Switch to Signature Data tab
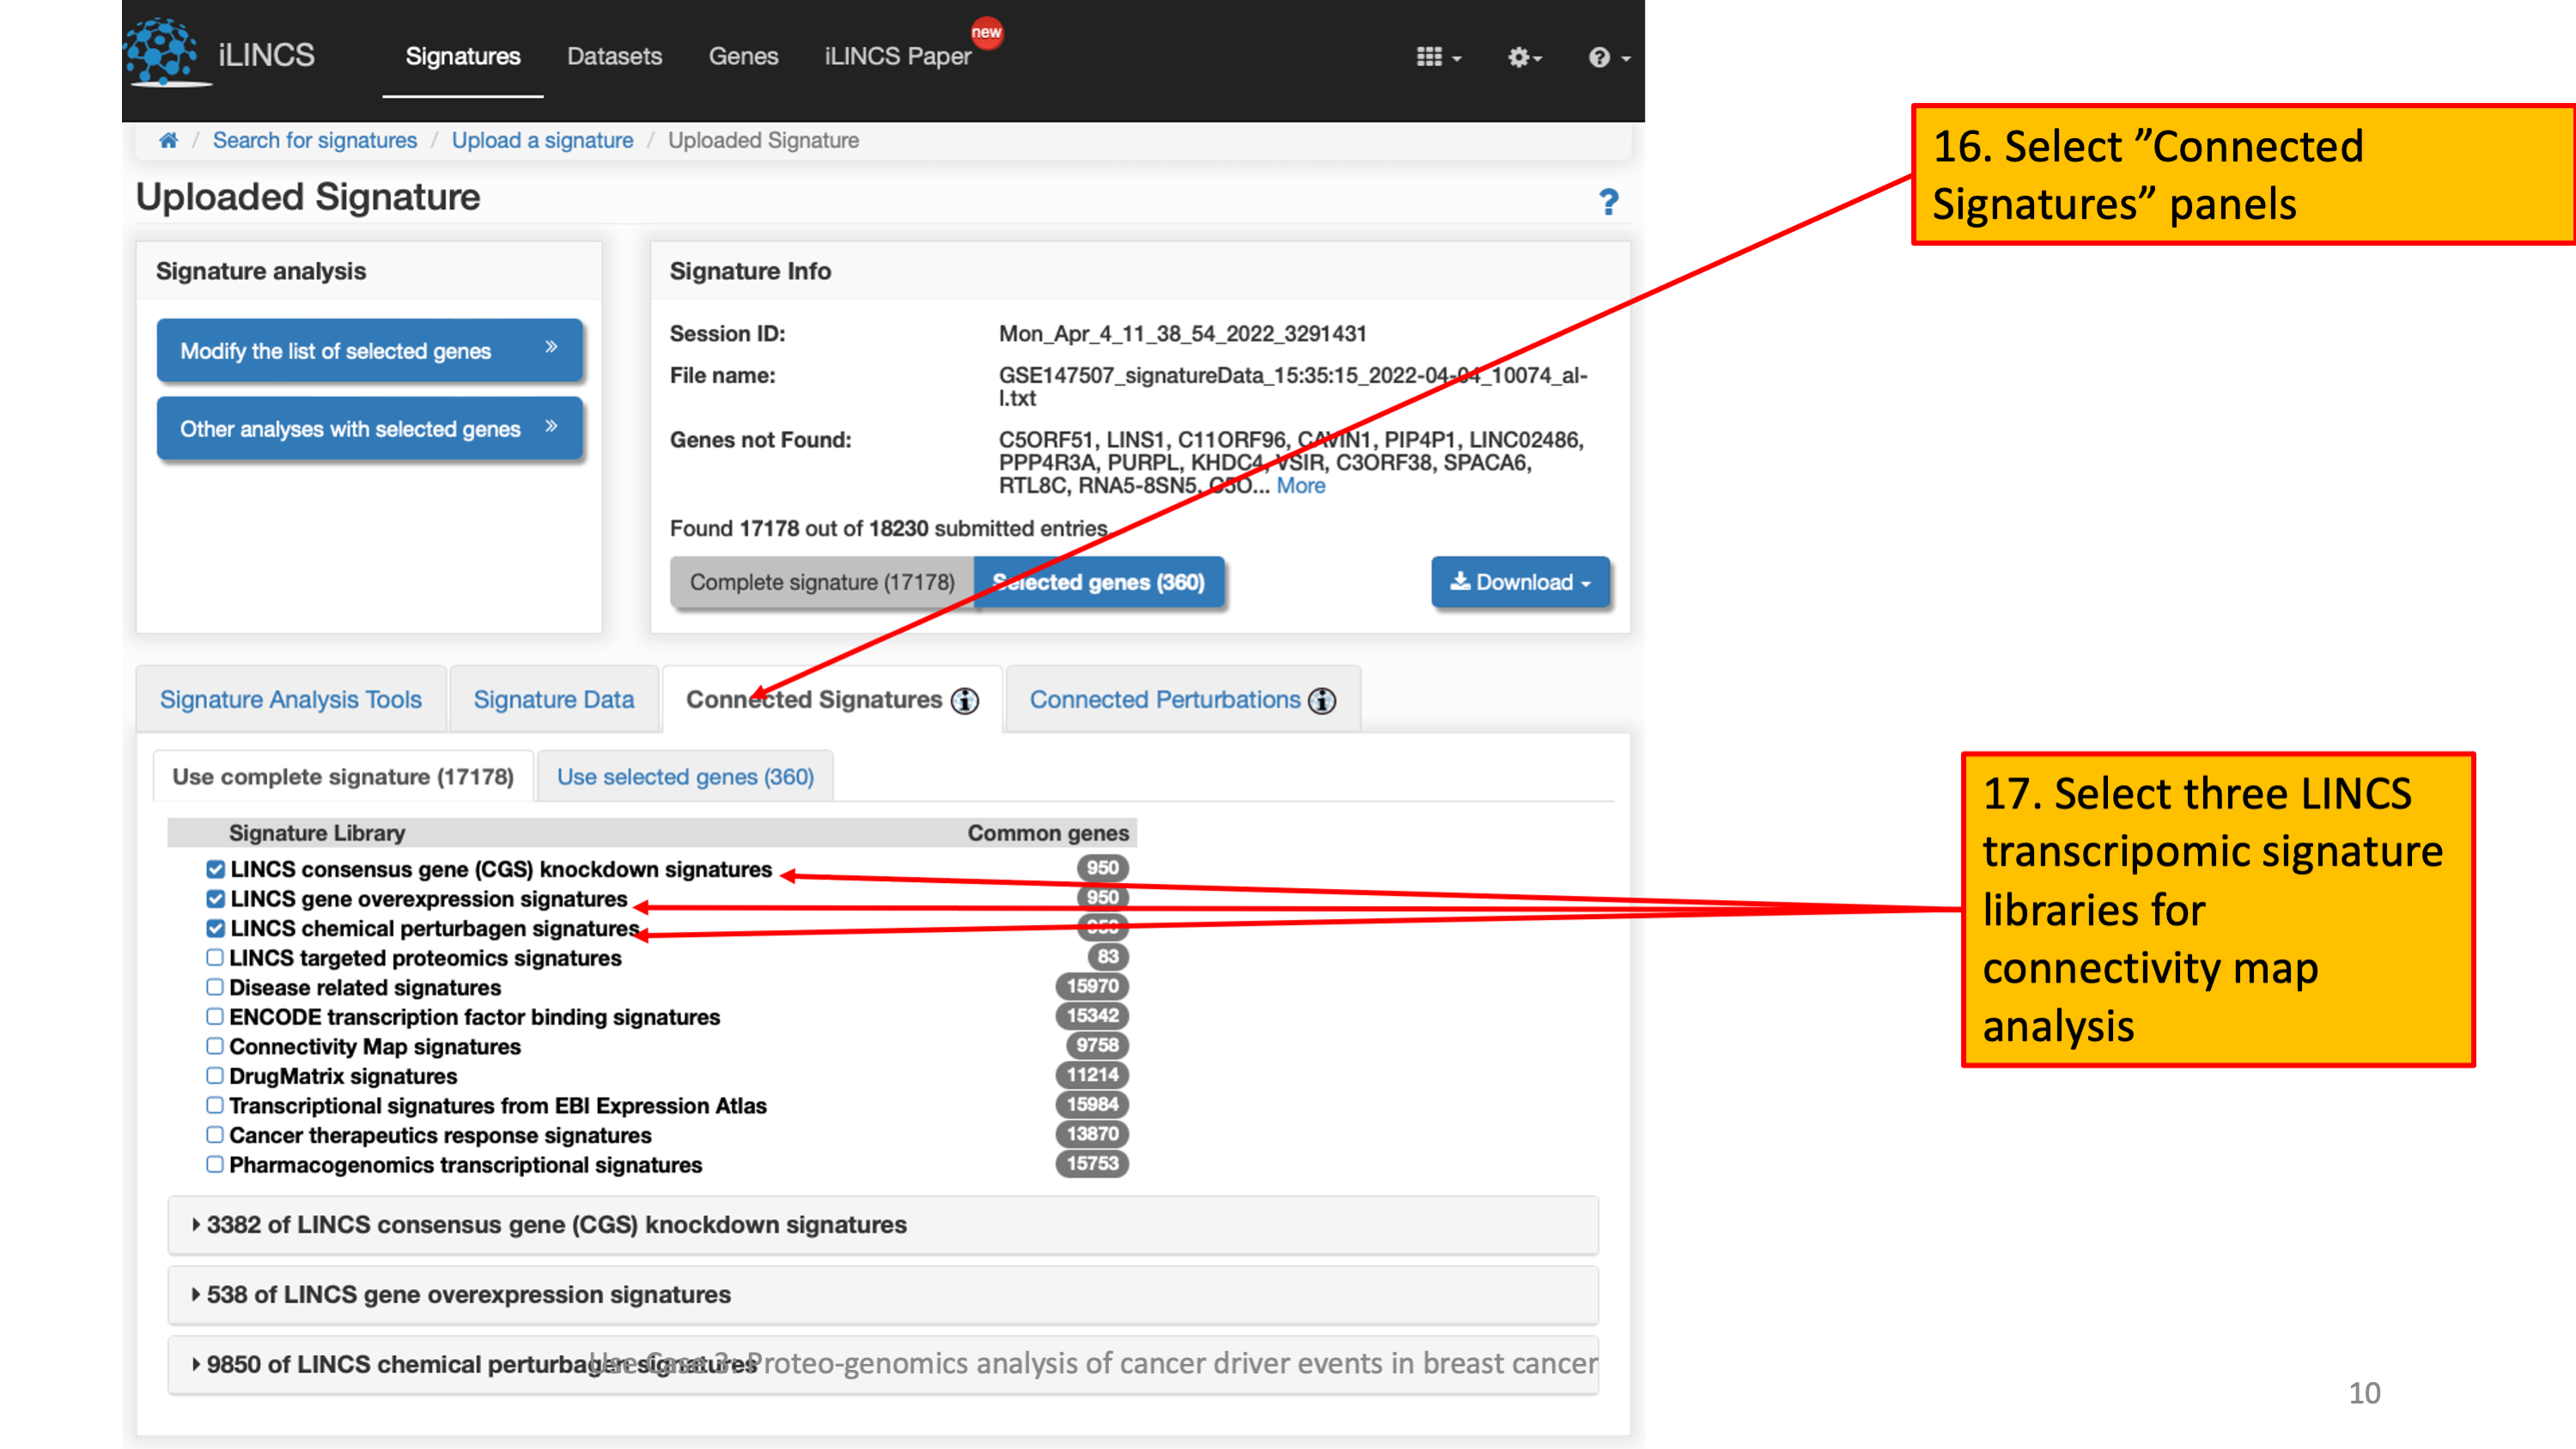Viewport: 2576px width, 1449px height. coord(553,700)
